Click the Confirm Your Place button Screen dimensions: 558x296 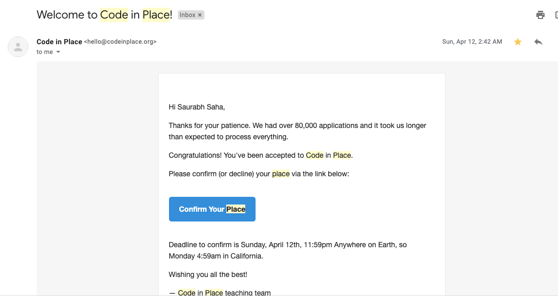[x=212, y=209]
